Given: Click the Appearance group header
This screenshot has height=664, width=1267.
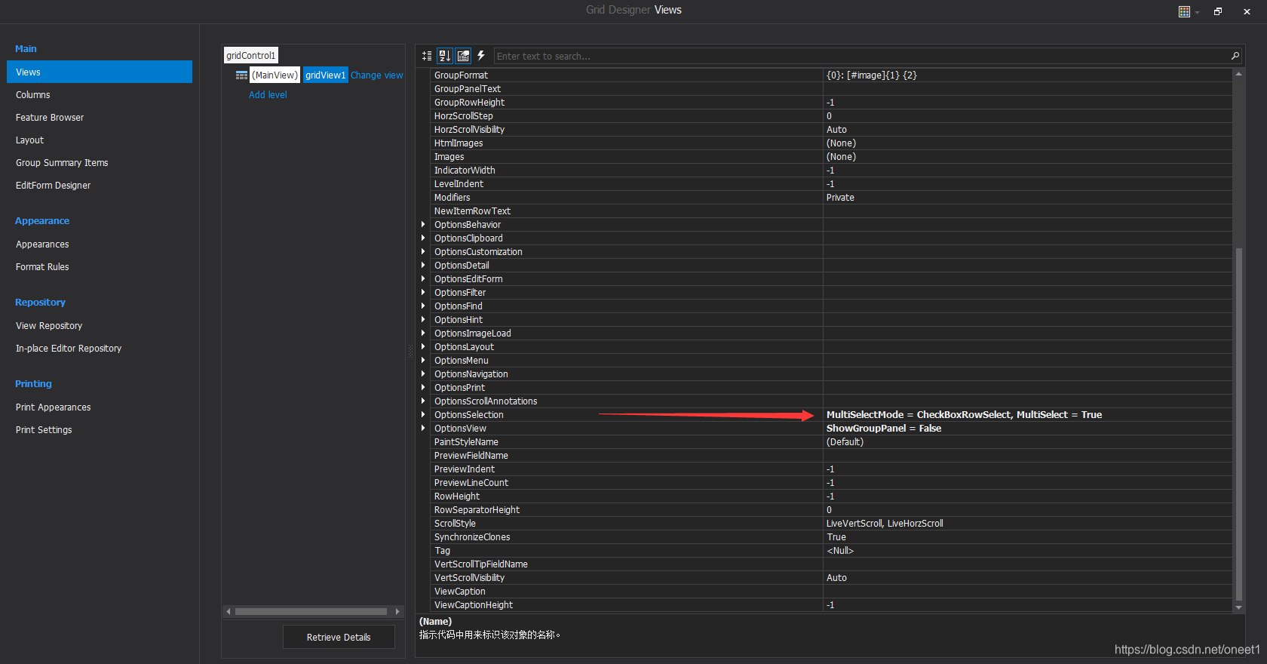Looking at the screenshot, I should tap(42, 220).
